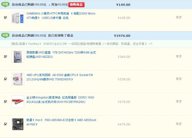This screenshot has width=192, height=138.
Task: Click 有货 status in the AMD CPU row
Action: tap(179, 79)
